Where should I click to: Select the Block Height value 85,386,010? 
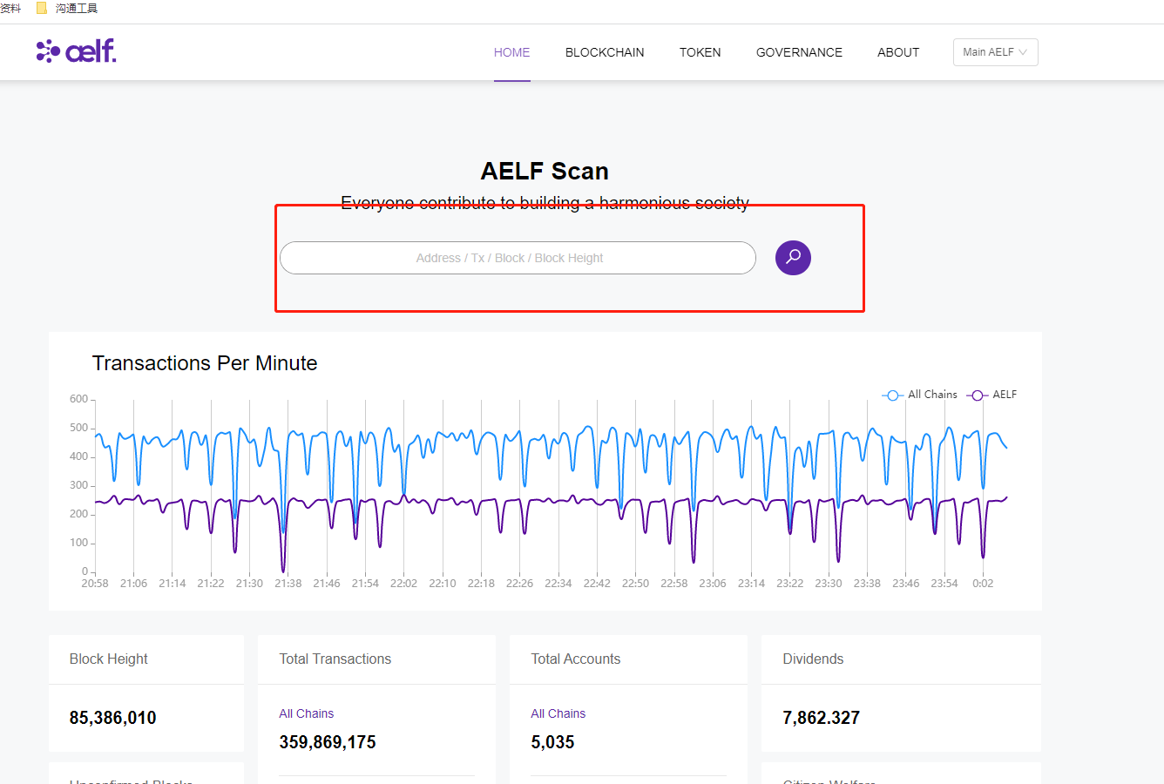pos(113,718)
